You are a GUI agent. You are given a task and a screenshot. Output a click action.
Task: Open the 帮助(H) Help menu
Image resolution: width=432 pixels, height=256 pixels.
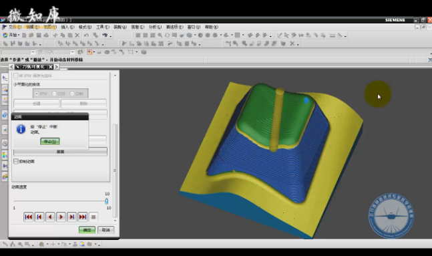click(212, 27)
